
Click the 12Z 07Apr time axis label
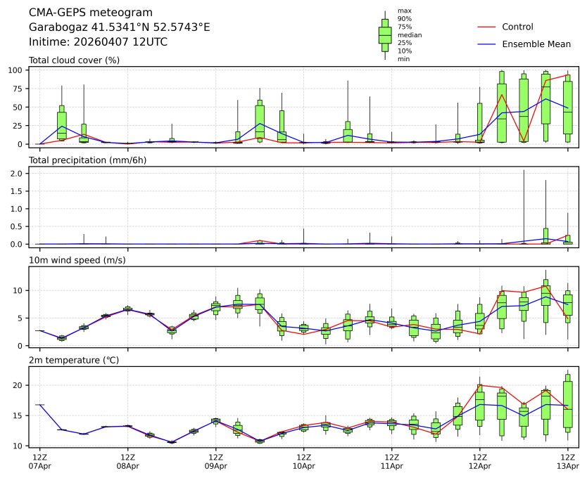pyautogui.click(x=39, y=461)
